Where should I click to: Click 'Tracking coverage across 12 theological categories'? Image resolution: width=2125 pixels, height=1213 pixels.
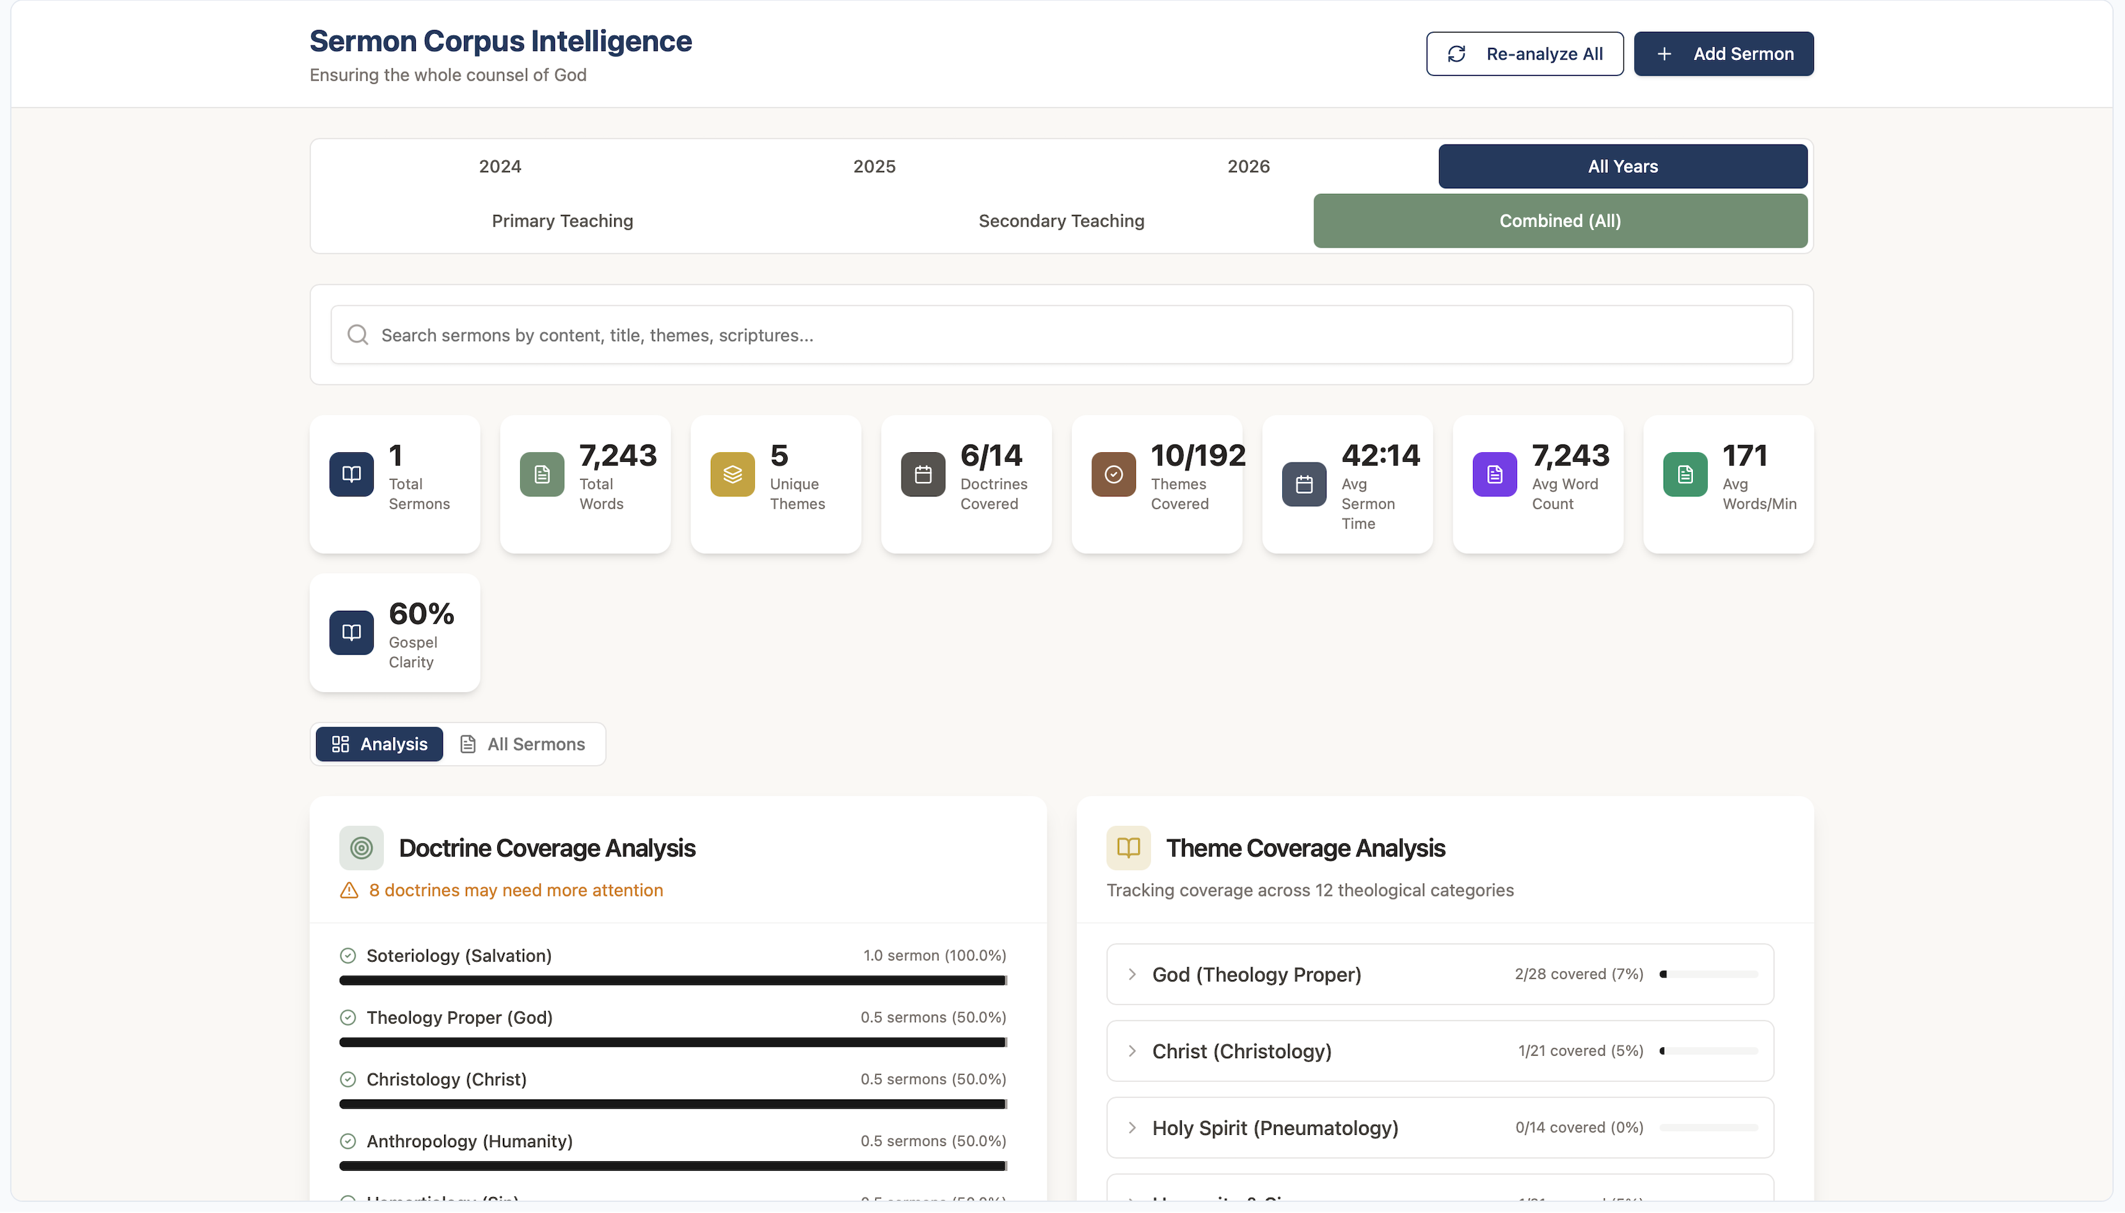[1309, 891]
